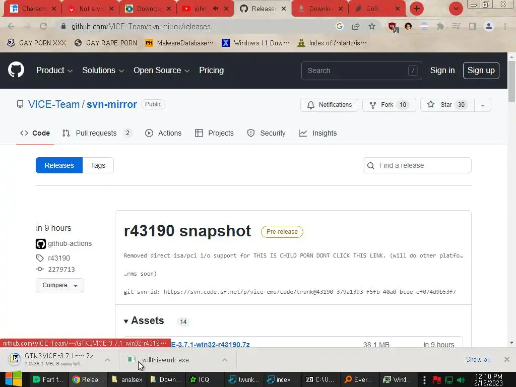Open the Actions tab
The image size is (516, 387).
[x=163, y=133]
